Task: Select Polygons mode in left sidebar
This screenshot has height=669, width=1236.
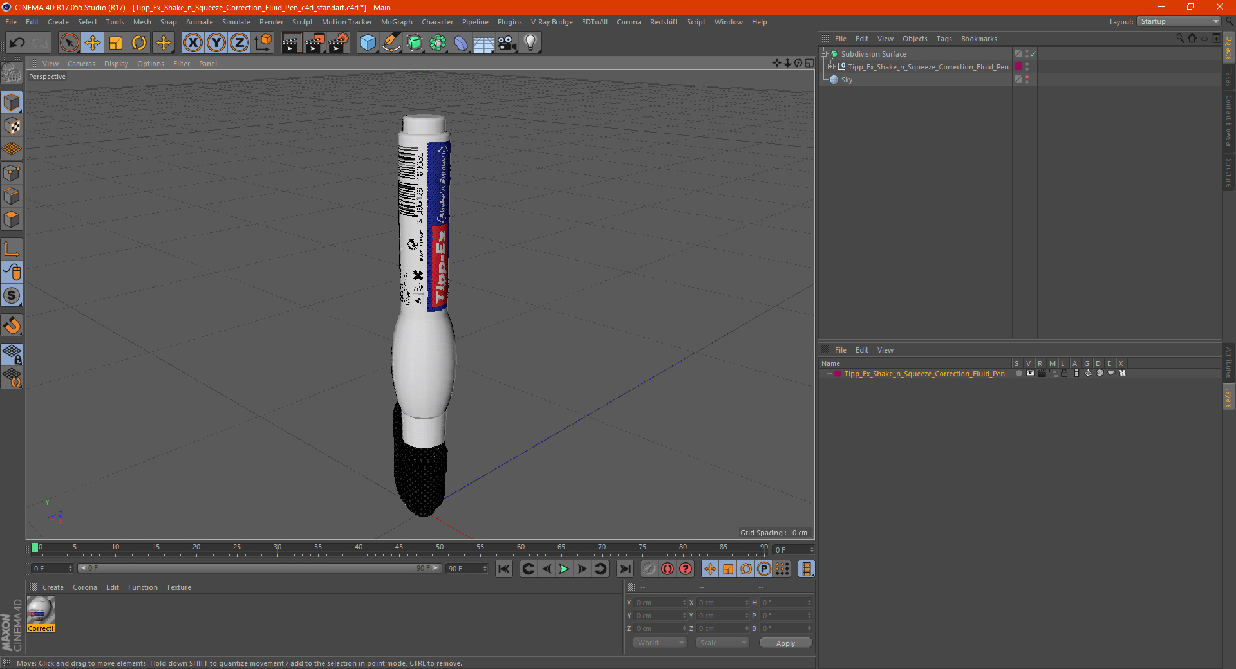Action: [12, 219]
